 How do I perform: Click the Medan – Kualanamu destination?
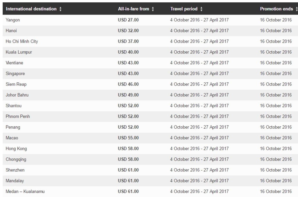[x=25, y=191]
